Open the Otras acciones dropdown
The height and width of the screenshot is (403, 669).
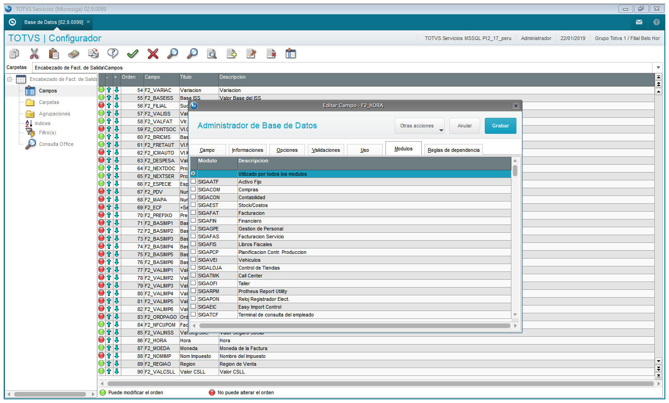point(420,126)
